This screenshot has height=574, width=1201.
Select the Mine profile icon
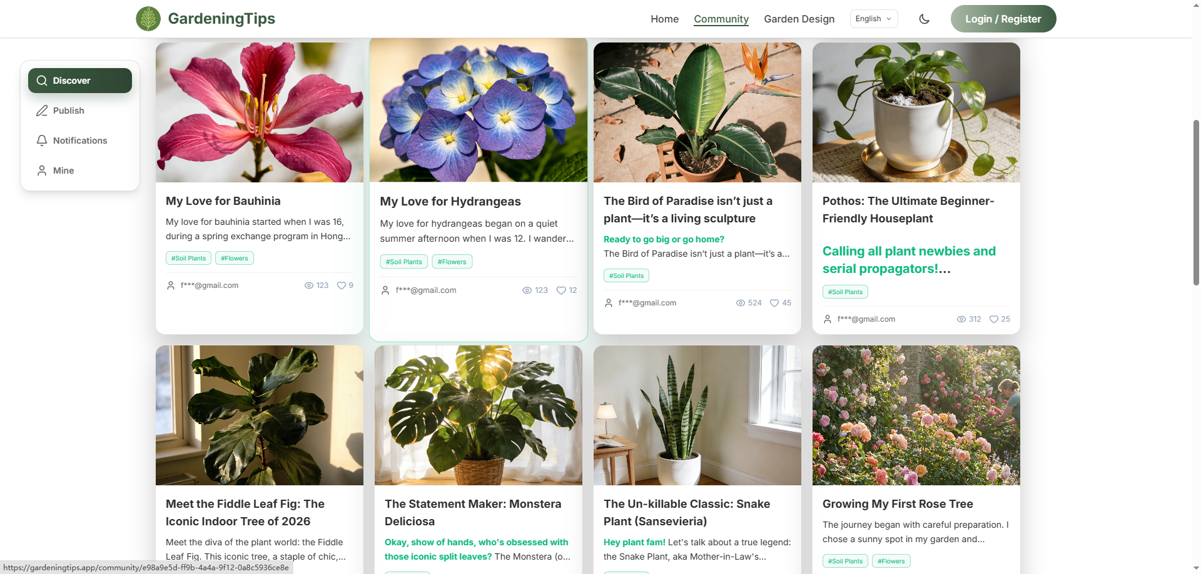coord(42,170)
